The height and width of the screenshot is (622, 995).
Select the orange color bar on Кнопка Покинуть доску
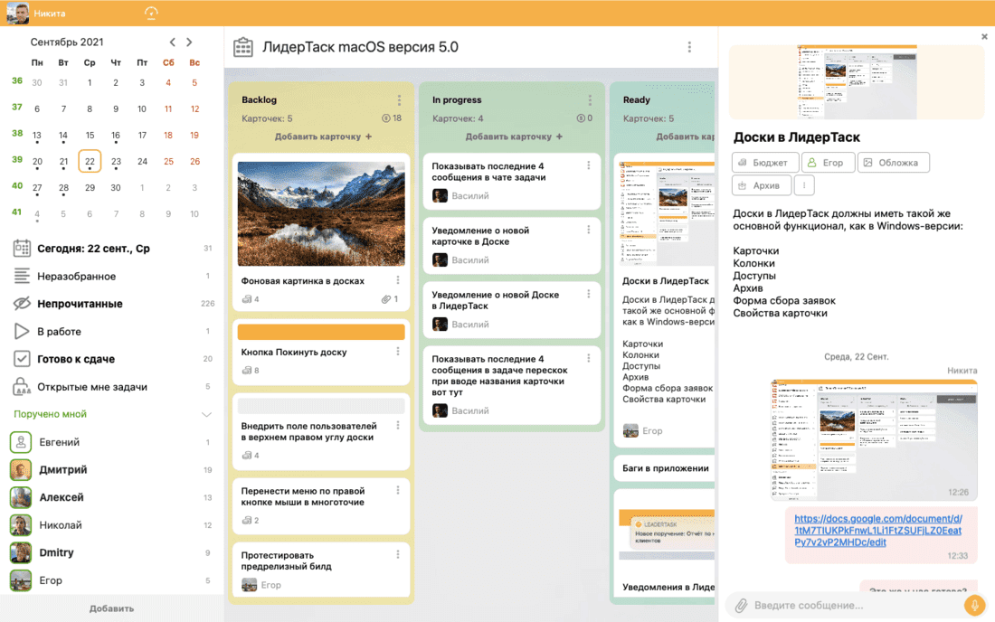click(321, 332)
